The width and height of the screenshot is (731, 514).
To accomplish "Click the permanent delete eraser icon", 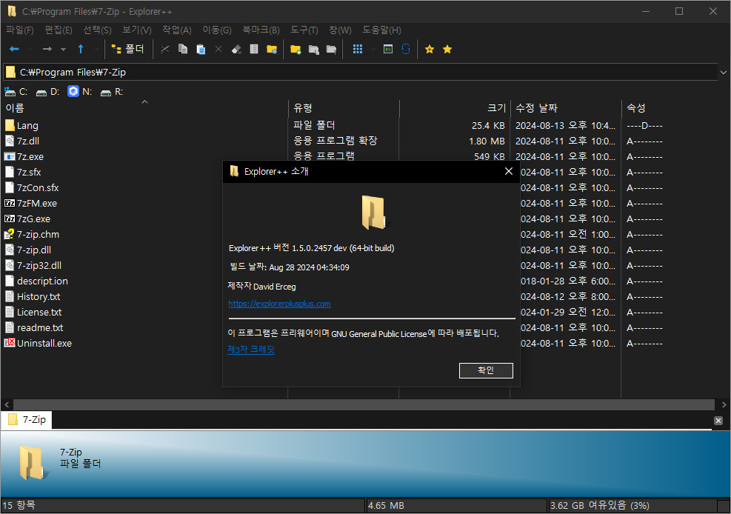I will [x=236, y=49].
